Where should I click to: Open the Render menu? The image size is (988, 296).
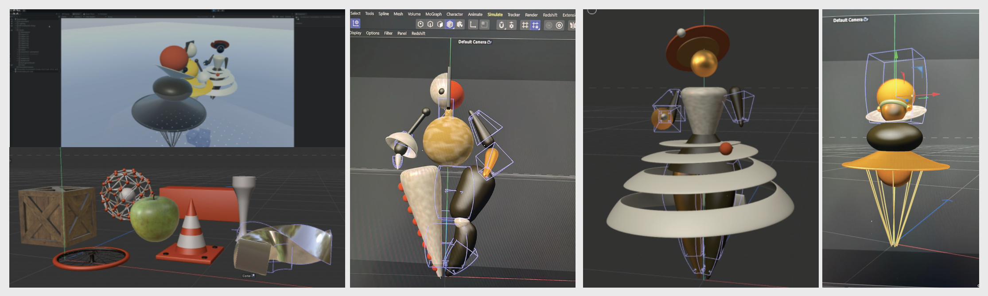(x=531, y=15)
